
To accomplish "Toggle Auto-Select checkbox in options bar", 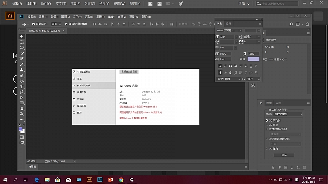I will [x=33, y=24].
